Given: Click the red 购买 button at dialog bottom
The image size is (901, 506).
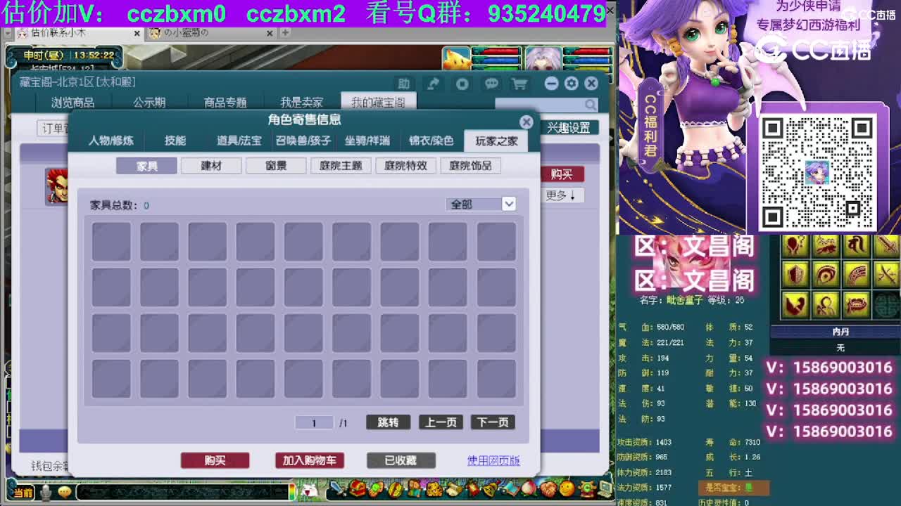Looking at the screenshot, I should coord(215,460).
